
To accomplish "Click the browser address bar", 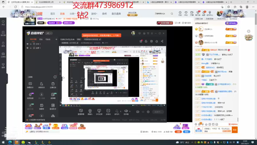I will [x=121, y=7].
